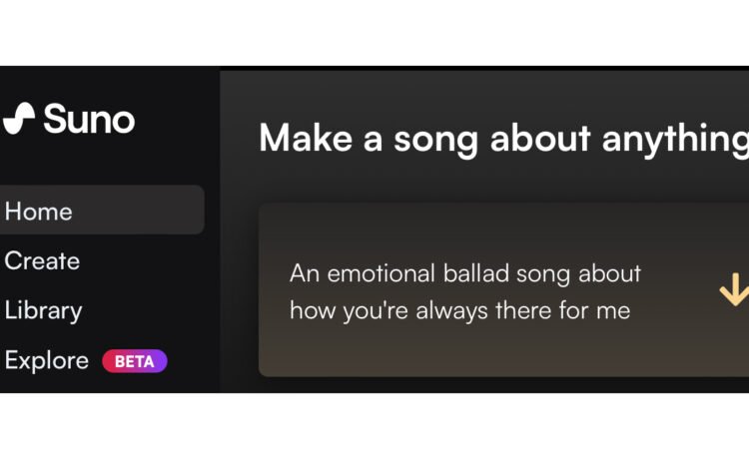This screenshot has width=749, height=459.
Task: Click the BETA badge beside Explore
Action: tap(134, 361)
